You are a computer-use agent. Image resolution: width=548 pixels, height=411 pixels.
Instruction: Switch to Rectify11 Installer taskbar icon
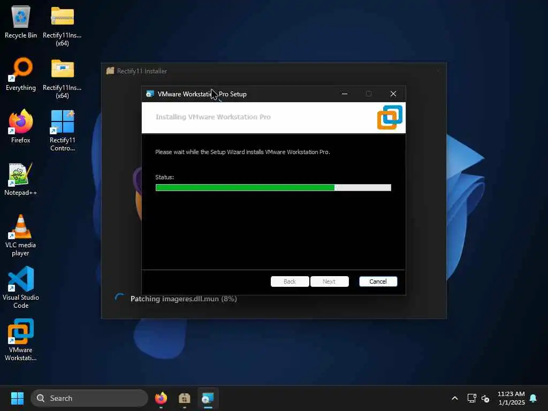184,398
